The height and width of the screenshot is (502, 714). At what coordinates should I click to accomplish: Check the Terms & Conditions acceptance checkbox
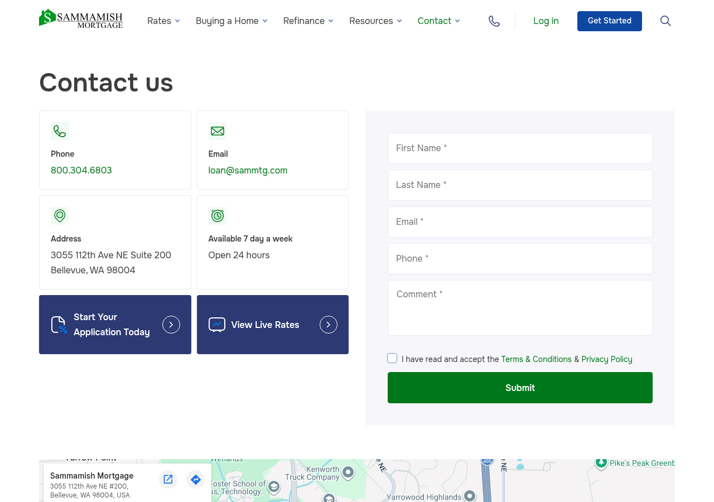tap(392, 358)
